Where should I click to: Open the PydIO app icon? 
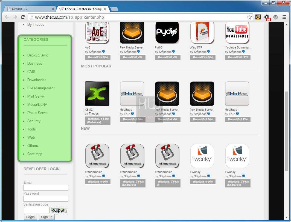[x=167, y=33]
